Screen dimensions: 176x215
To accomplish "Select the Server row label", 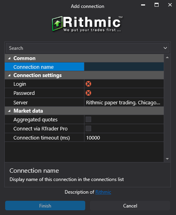I will 21,103.
